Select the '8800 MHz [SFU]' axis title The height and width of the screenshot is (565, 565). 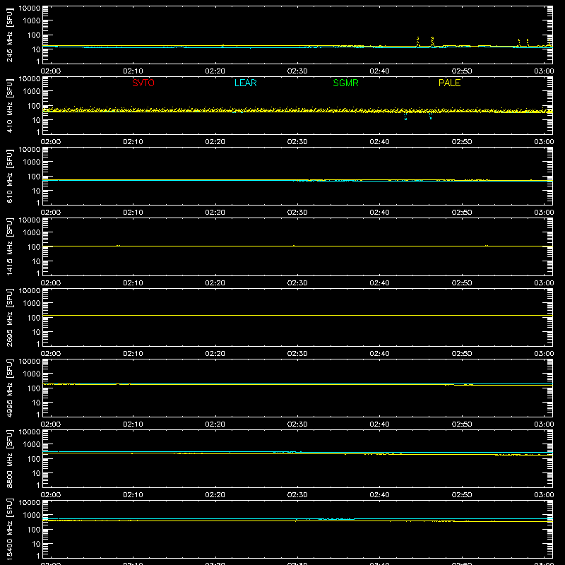tap(10, 458)
